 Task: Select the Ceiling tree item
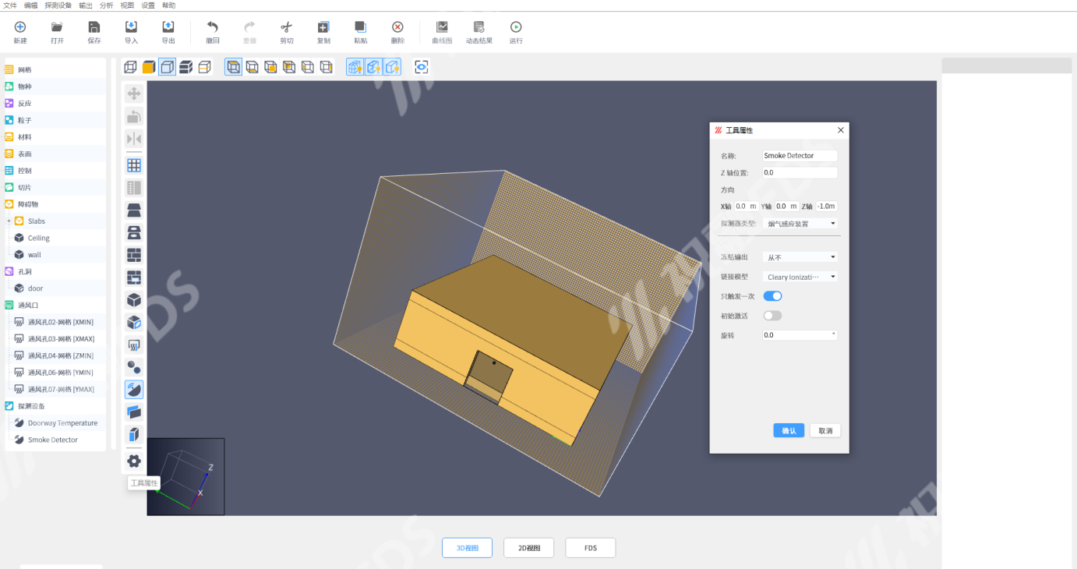38,239
